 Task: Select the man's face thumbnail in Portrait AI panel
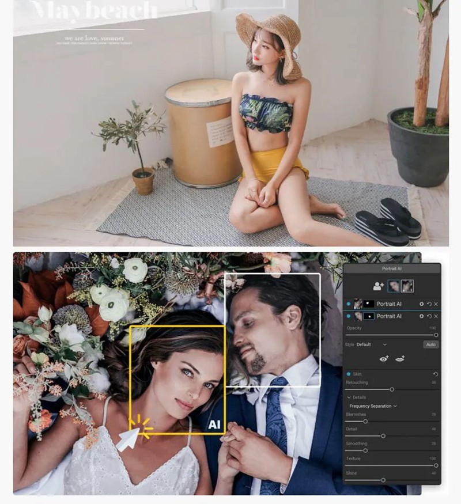tap(406, 286)
